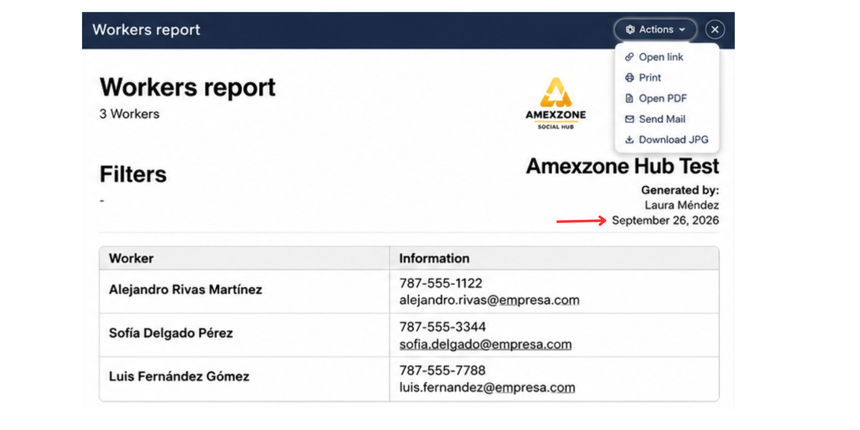The image size is (860, 430).
Task: Click the Filters heading
Action: pos(133,174)
